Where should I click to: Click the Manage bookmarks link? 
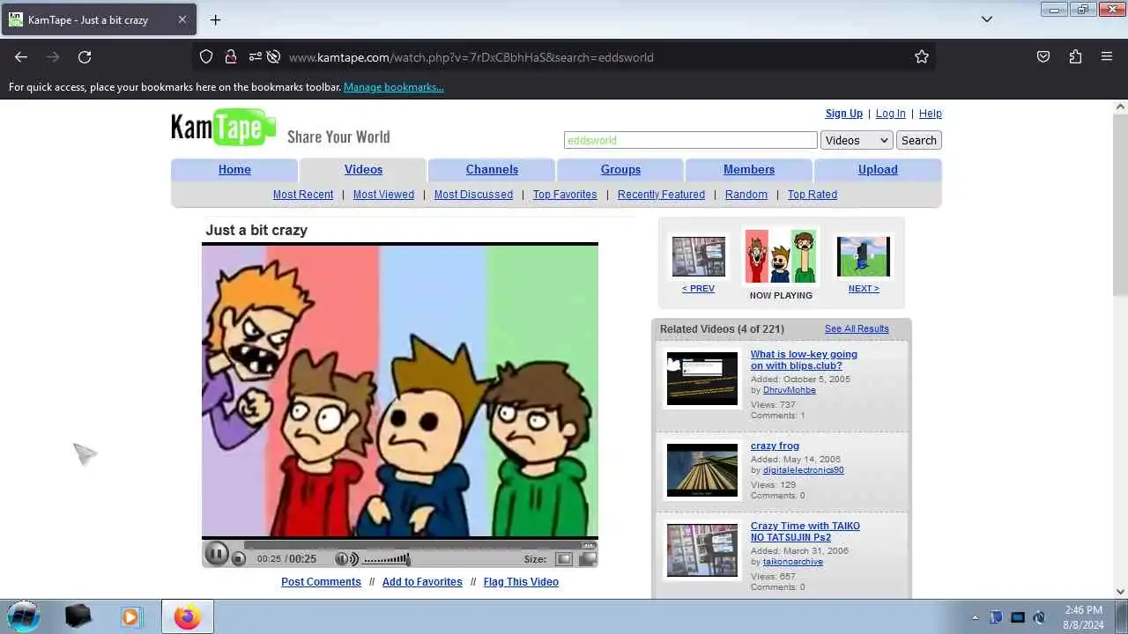[394, 87]
